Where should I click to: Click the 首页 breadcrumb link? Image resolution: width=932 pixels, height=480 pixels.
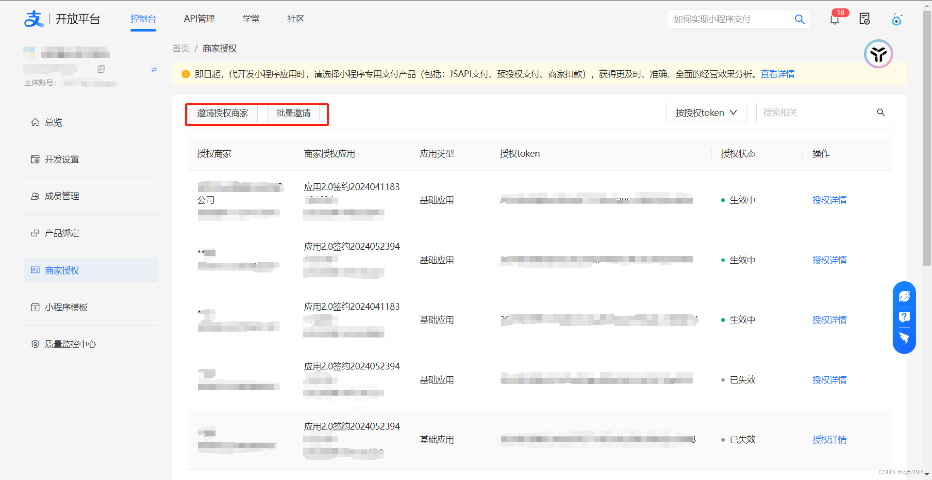pyautogui.click(x=181, y=48)
